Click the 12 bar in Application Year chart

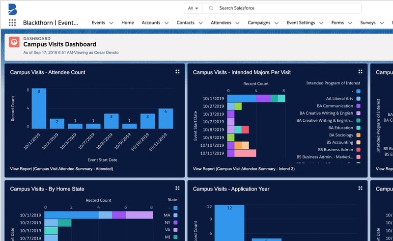click(x=229, y=223)
